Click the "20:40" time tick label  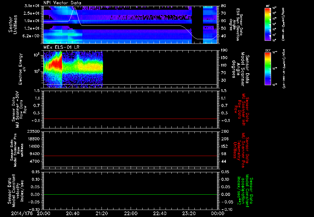coord(72,213)
